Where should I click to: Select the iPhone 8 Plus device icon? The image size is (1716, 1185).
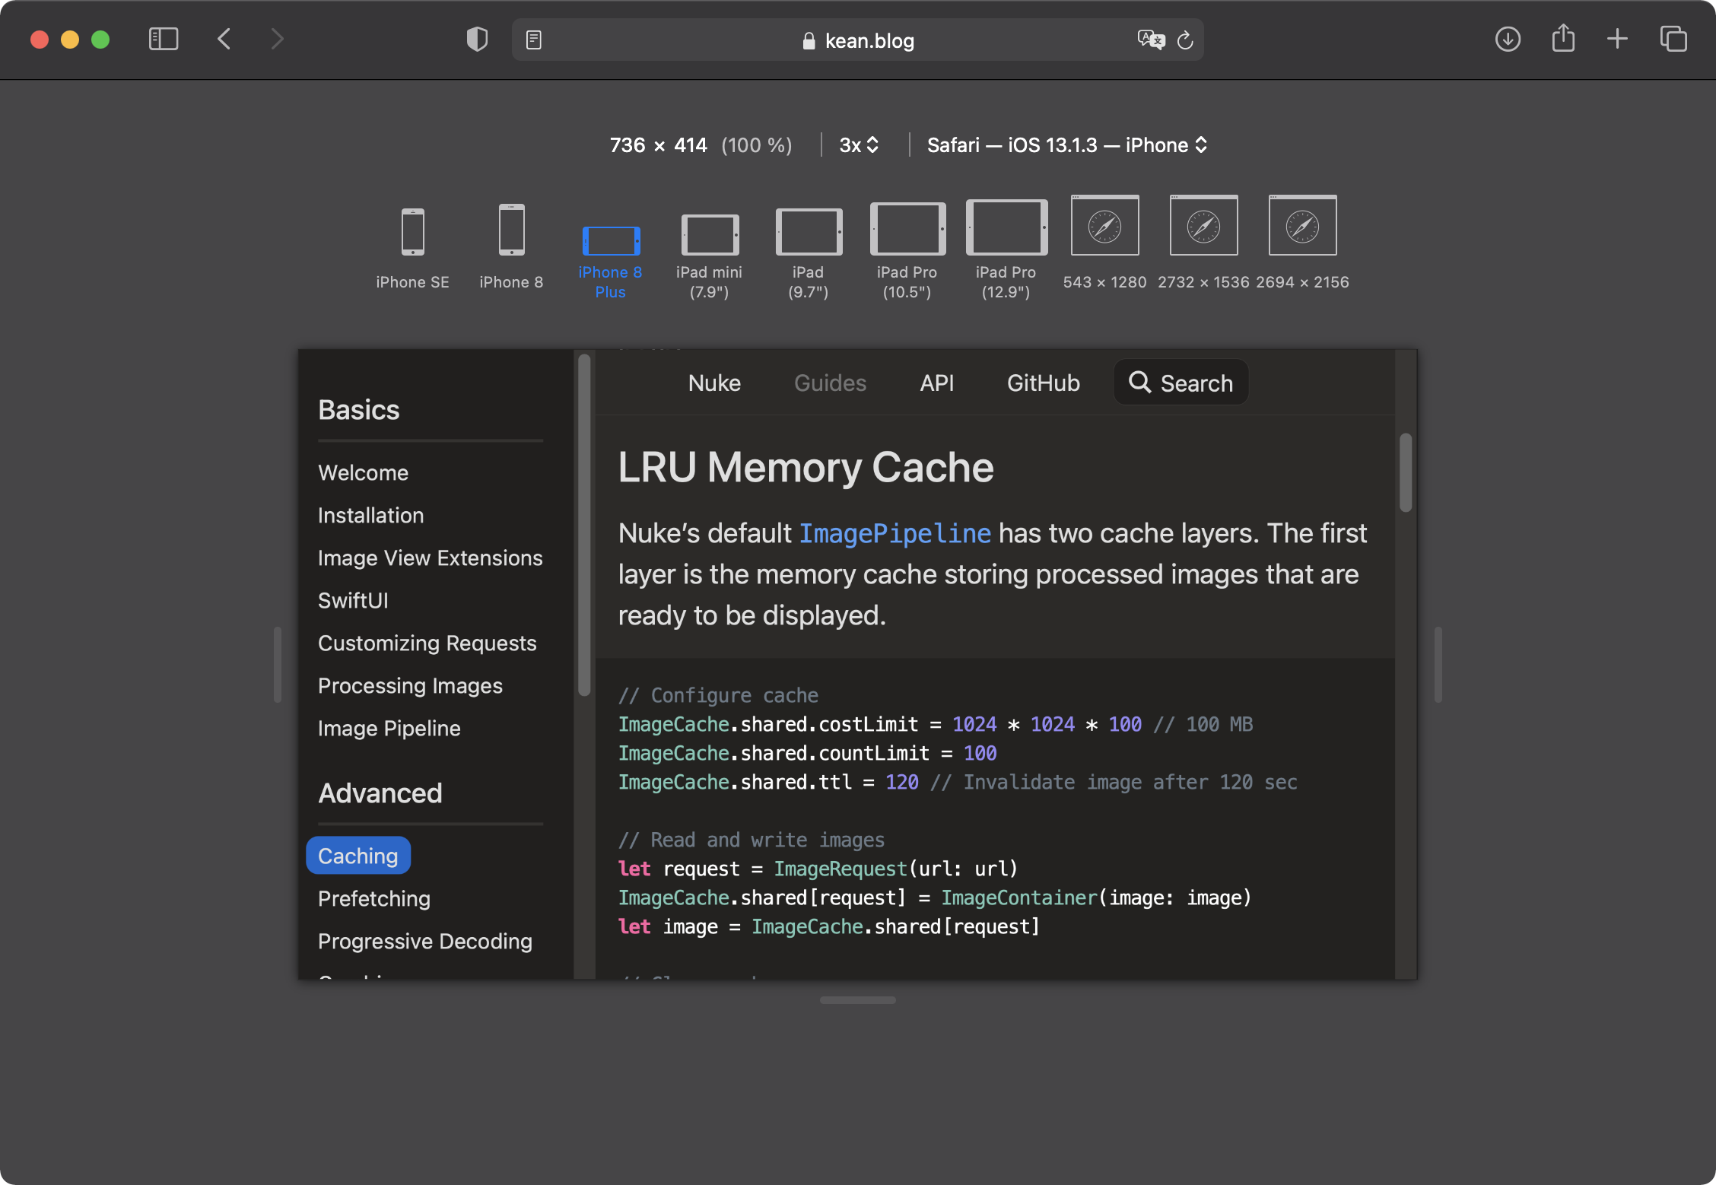tap(611, 241)
